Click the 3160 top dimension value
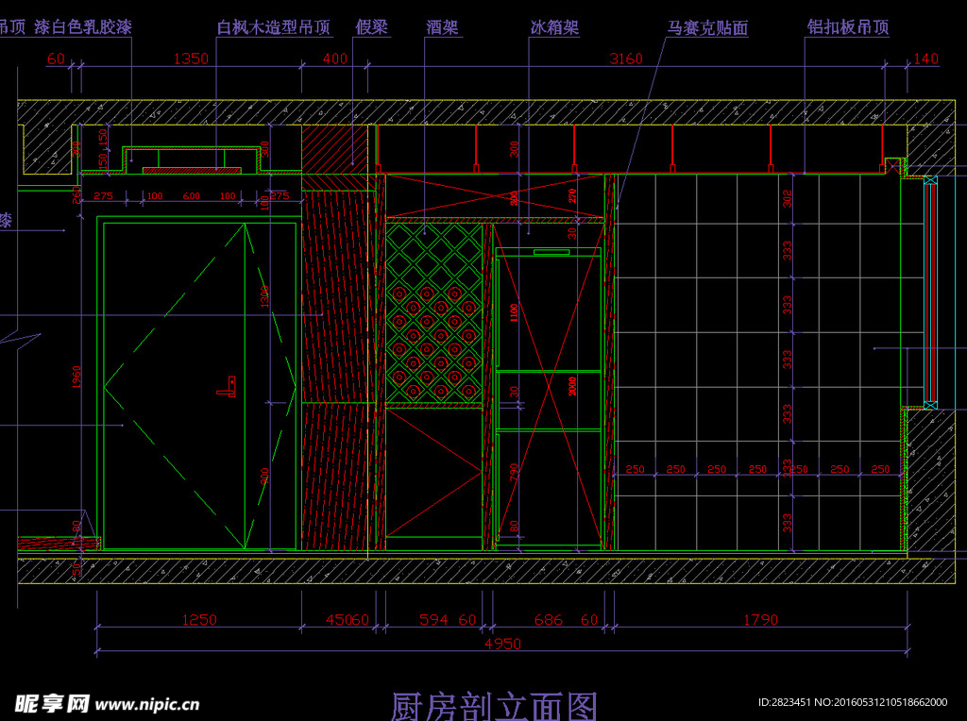The image size is (967, 721). point(625,59)
